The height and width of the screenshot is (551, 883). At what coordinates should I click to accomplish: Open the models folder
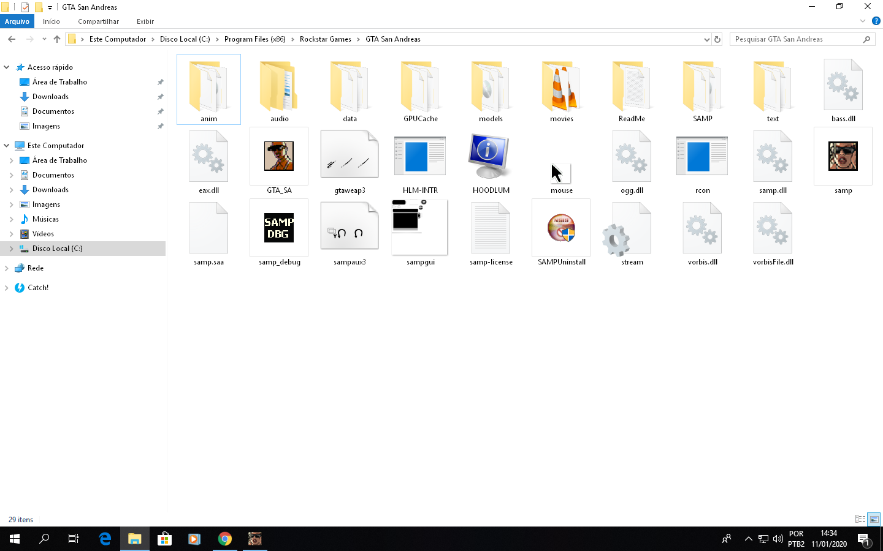pyautogui.click(x=491, y=89)
